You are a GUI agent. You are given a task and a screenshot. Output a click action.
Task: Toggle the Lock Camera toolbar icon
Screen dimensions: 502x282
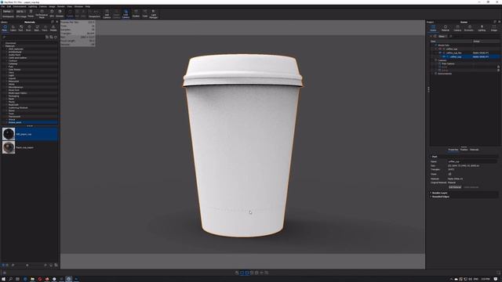(x=125, y=14)
